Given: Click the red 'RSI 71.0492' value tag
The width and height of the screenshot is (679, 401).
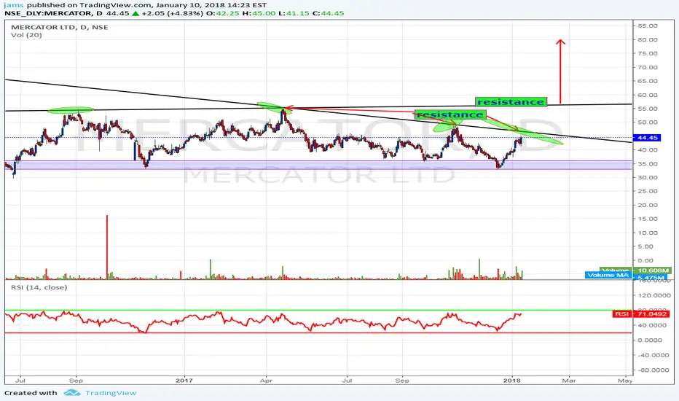Looking at the screenshot, I should point(641,314).
